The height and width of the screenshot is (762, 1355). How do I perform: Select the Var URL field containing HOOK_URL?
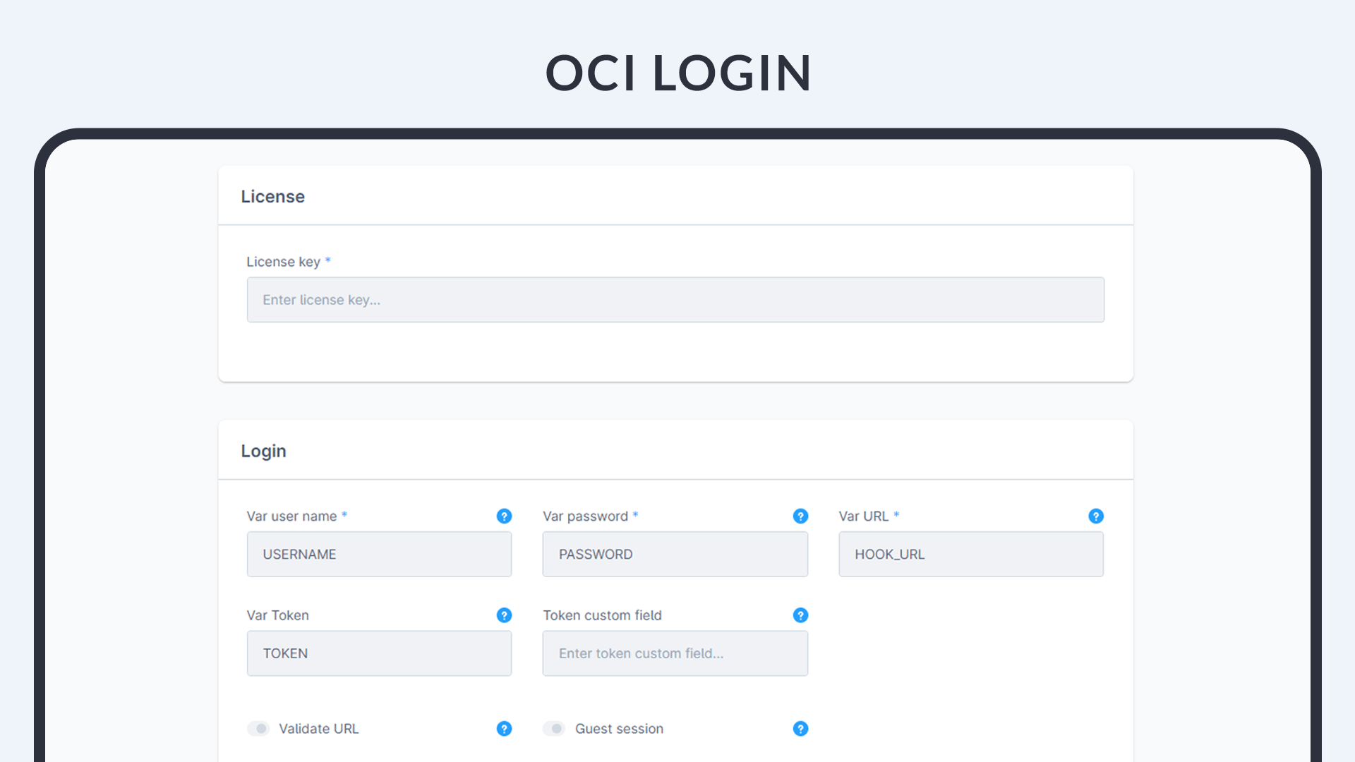(x=971, y=554)
